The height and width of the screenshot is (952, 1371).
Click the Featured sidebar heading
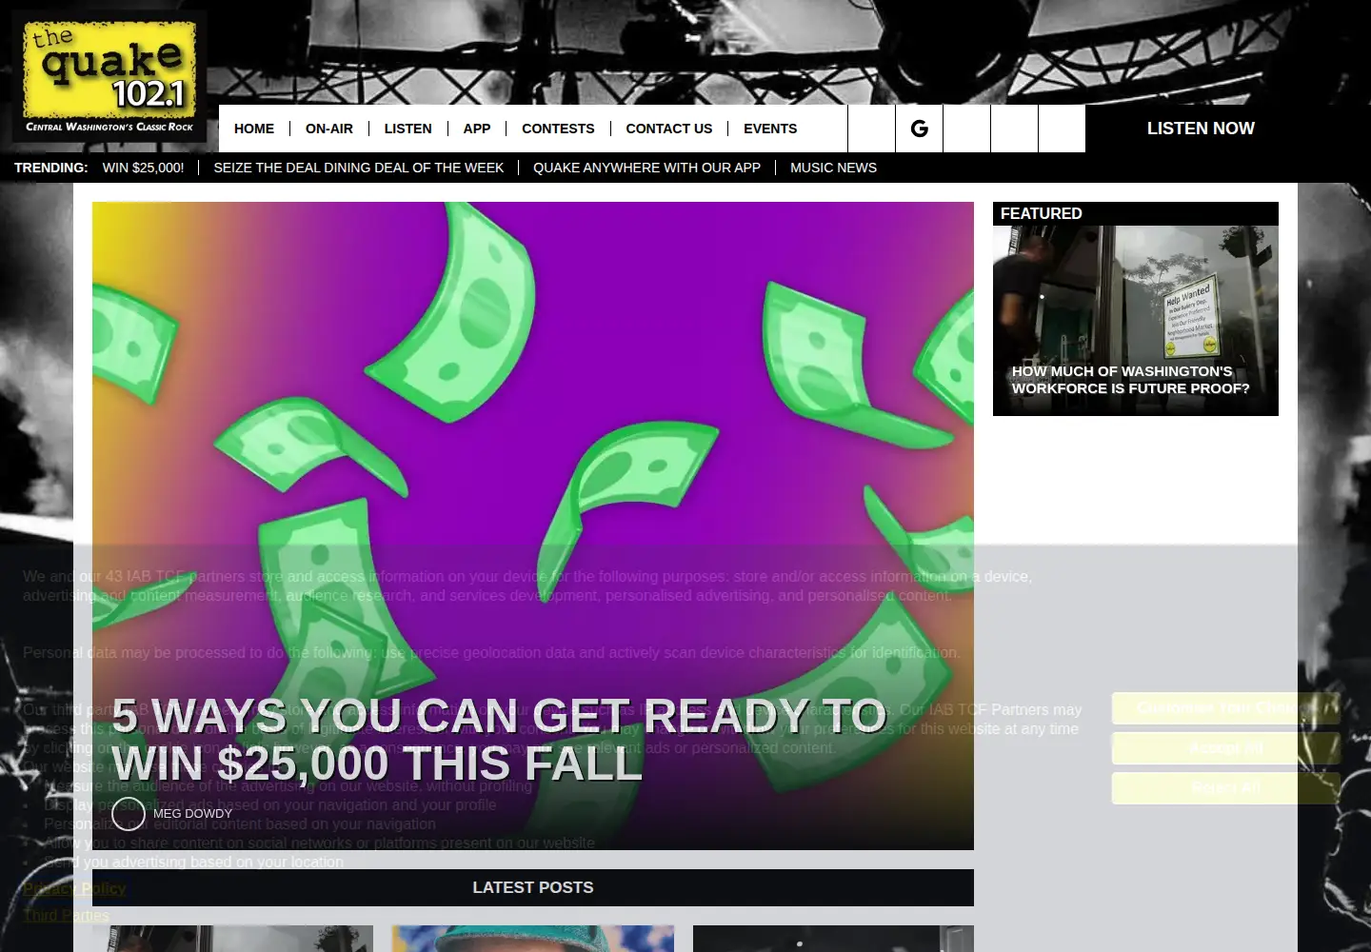pos(1042,213)
